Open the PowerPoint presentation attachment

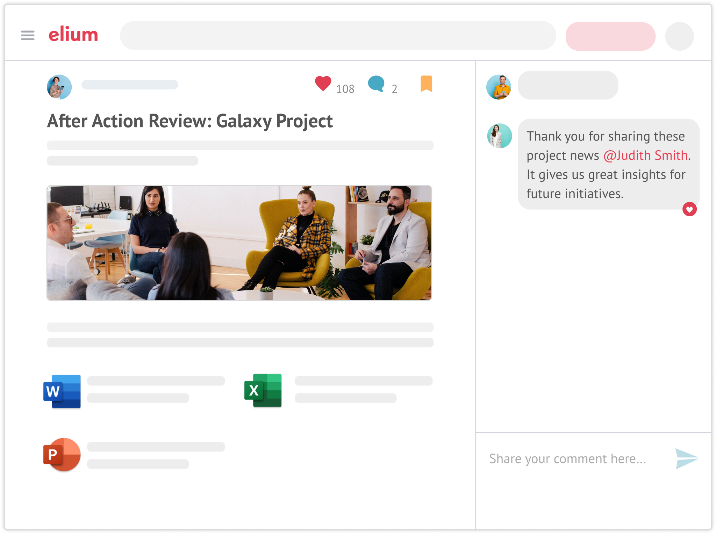[62, 454]
